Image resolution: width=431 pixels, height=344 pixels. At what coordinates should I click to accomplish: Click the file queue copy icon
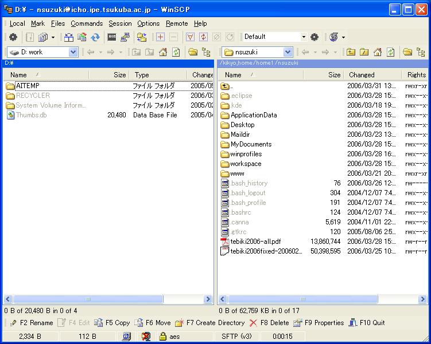pyautogui.click(x=43, y=37)
